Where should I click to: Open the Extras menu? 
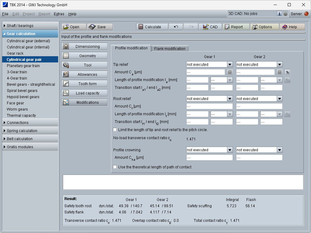[x=59, y=14]
